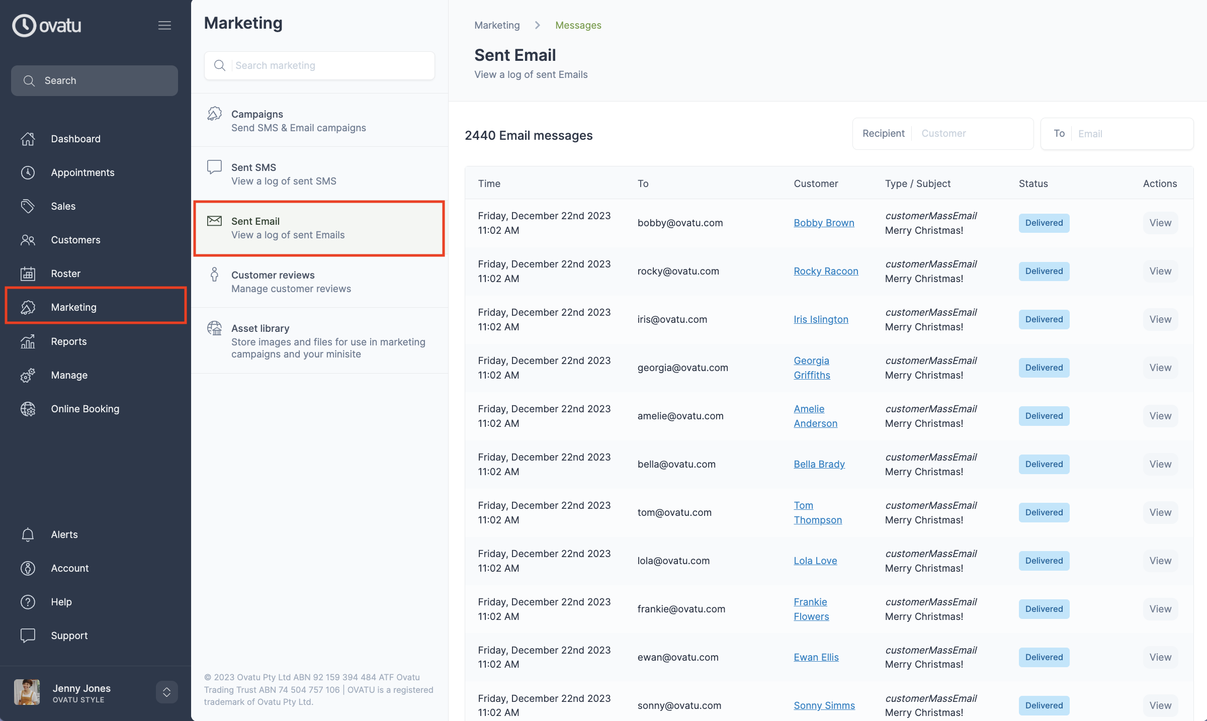This screenshot has width=1207, height=721.
Task: Open Campaigns via the megaphone icon
Action: tap(215, 114)
